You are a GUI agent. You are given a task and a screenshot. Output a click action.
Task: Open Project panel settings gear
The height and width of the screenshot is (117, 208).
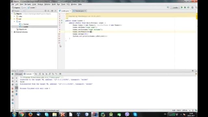click(x=52, y=11)
